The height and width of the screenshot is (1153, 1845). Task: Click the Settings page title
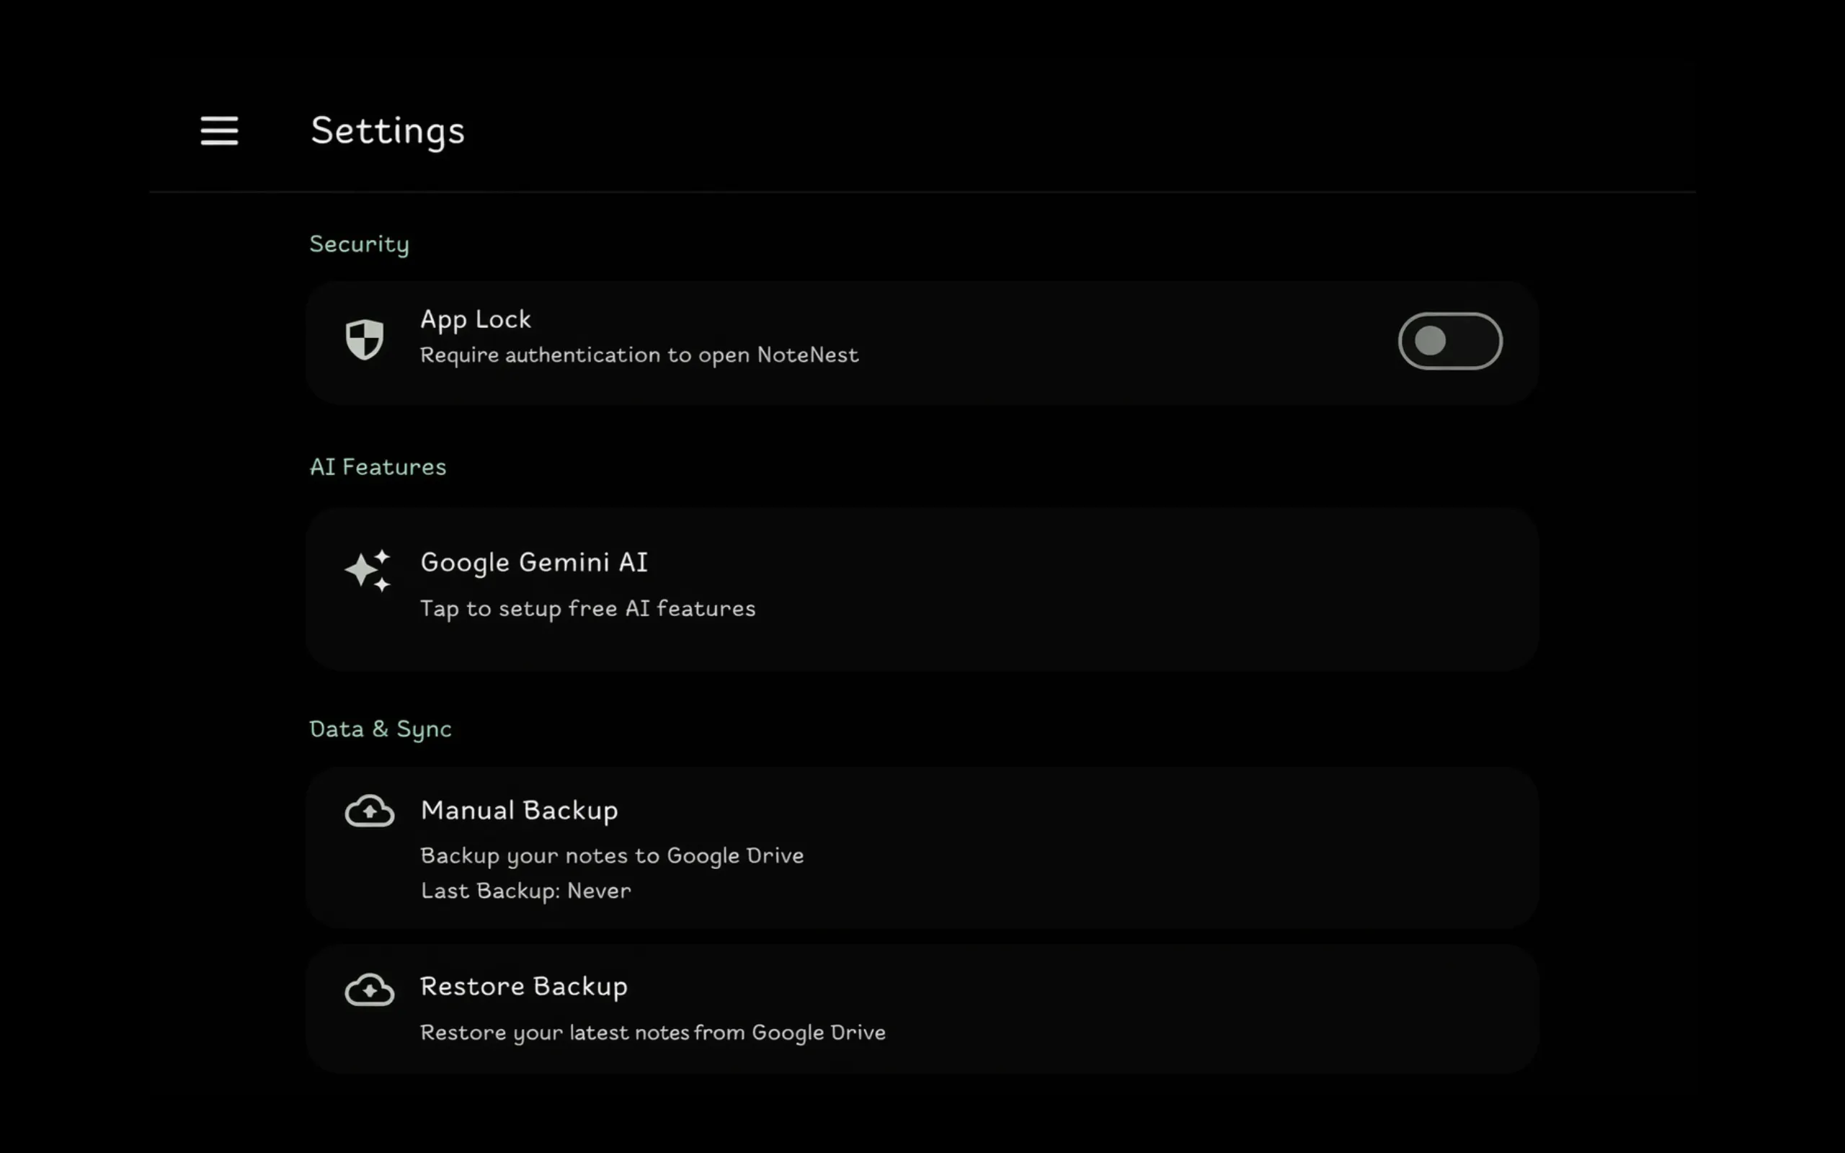pyautogui.click(x=387, y=131)
